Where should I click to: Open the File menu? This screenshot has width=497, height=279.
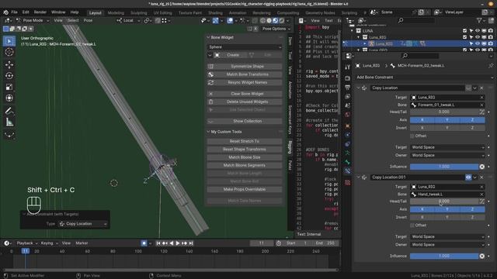click(x=14, y=12)
